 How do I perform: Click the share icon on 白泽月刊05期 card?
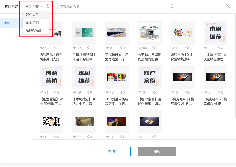point(88,48)
